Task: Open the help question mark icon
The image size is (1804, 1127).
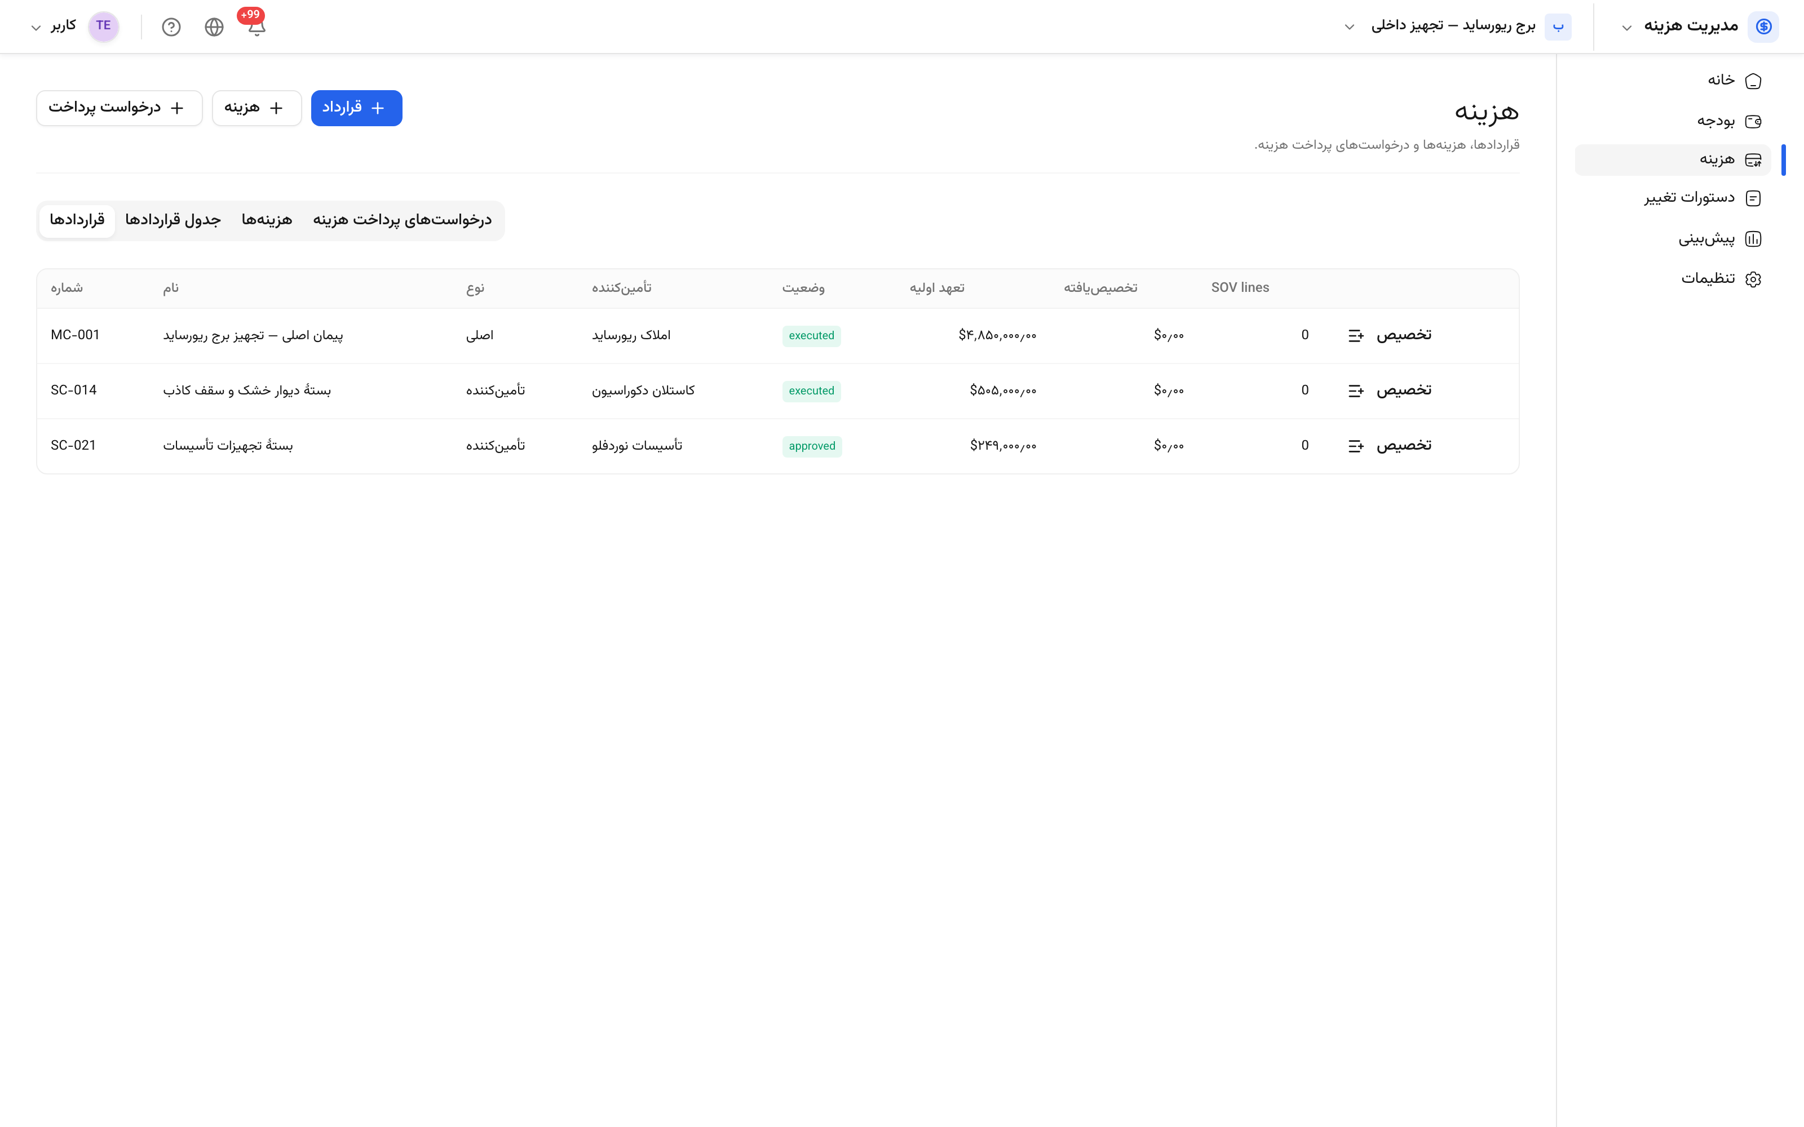Action: (x=171, y=28)
